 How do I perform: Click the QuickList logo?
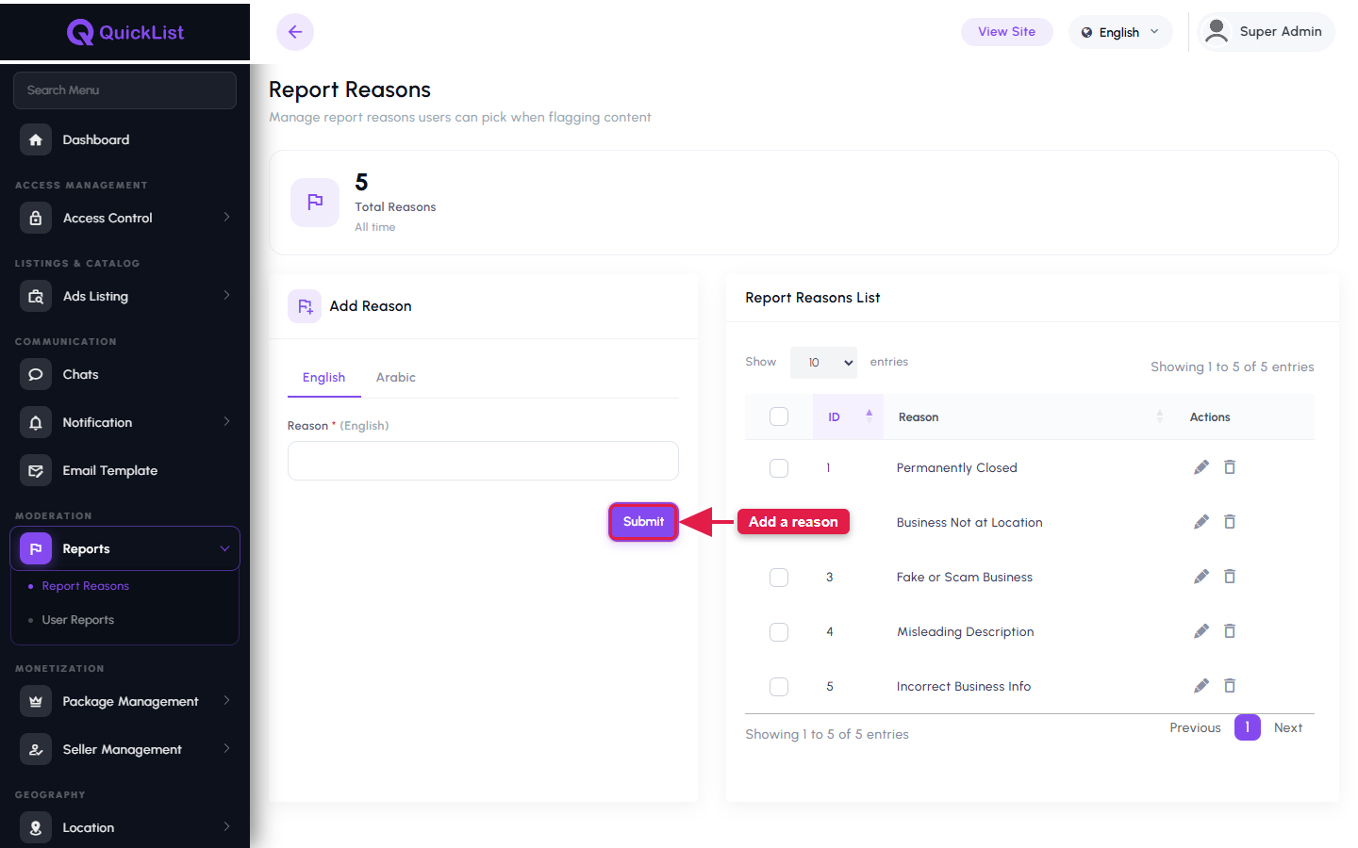(x=125, y=32)
